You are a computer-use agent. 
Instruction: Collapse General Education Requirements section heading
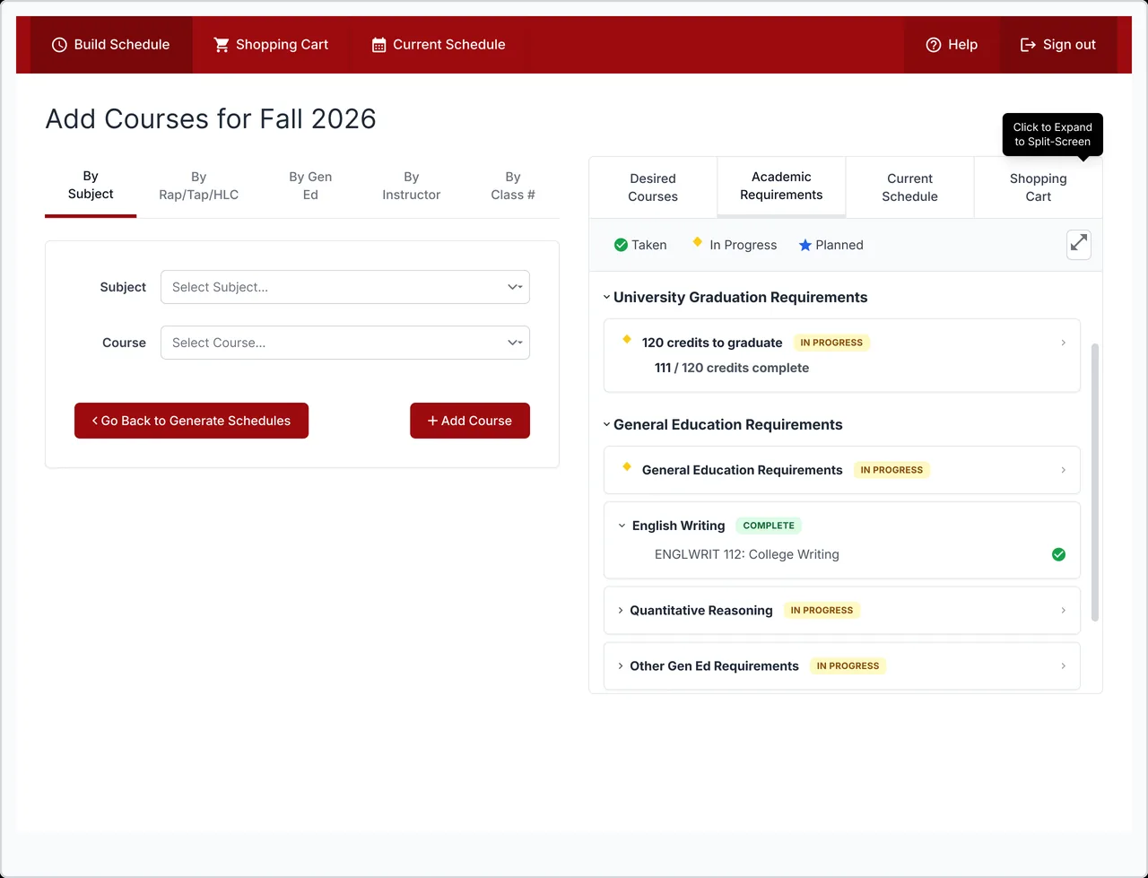coord(607,424)
